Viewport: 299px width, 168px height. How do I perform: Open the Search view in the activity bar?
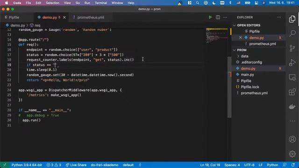[292, 33]
